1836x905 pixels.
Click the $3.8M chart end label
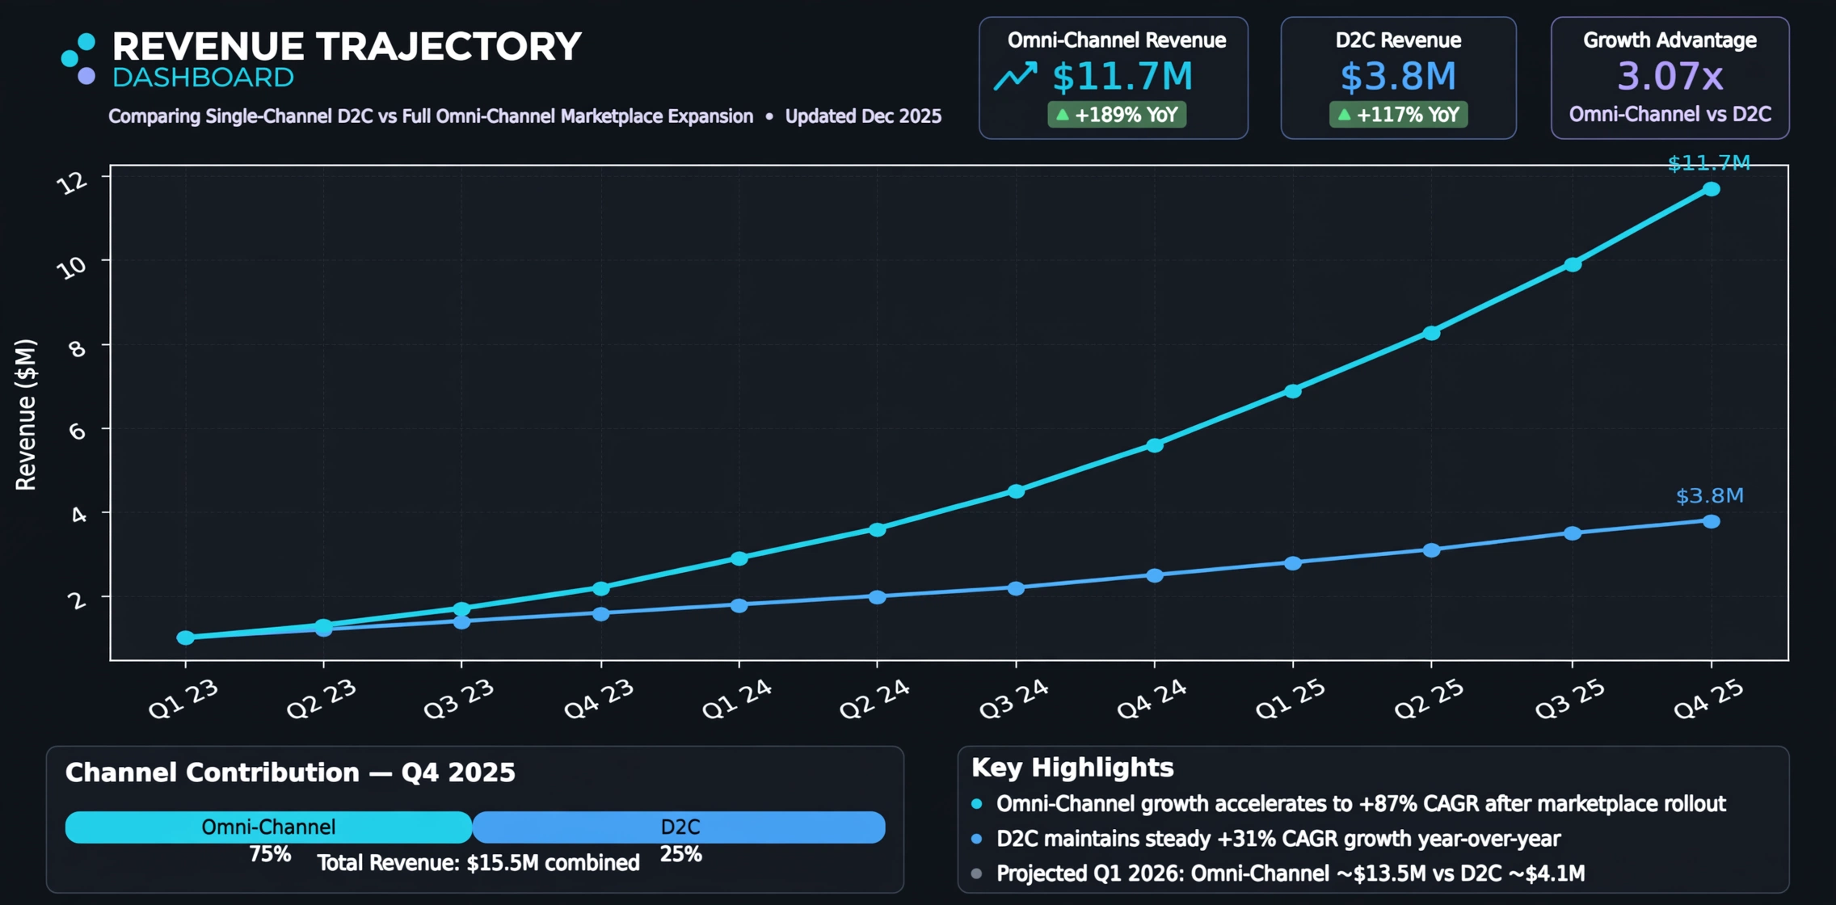(x=1709, y=495)
